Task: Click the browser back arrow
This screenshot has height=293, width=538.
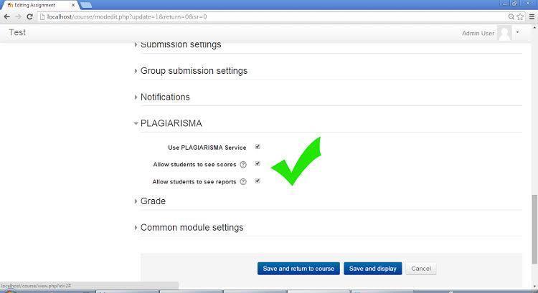Action: click(7, 16)
